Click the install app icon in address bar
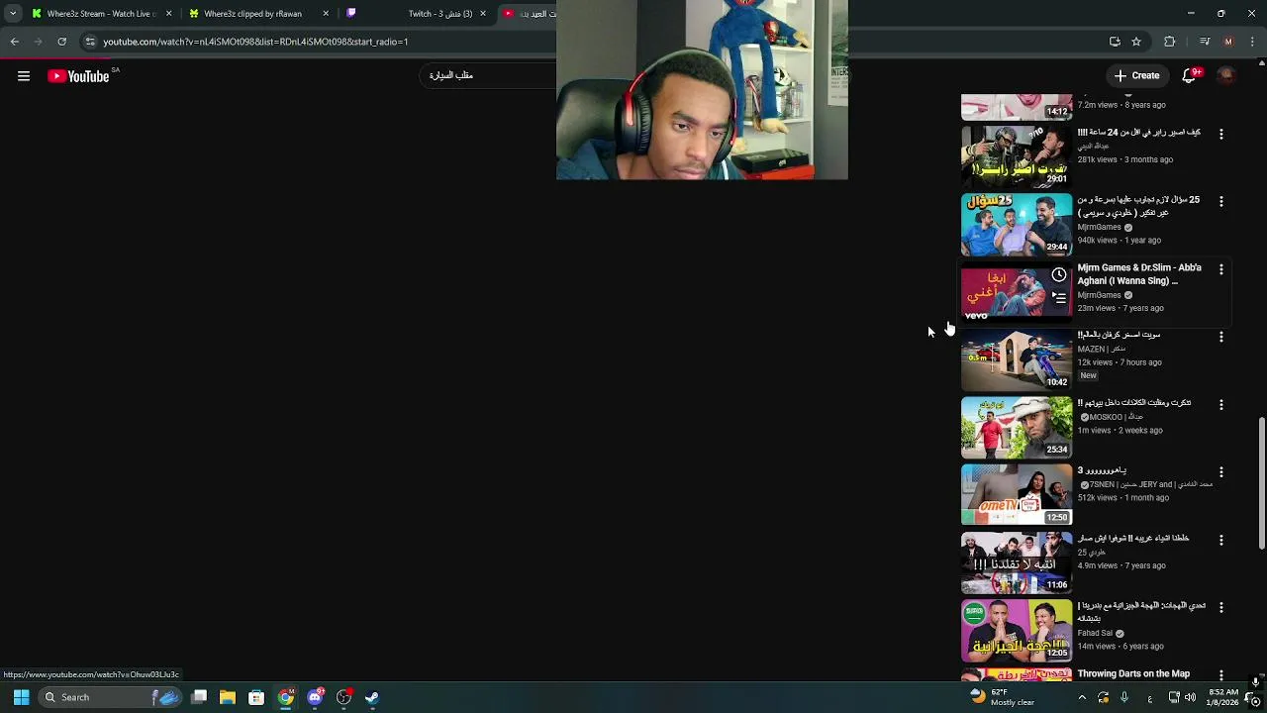Image resolution: width=1267 pixels, height=713 pixels. (1115, 42)
